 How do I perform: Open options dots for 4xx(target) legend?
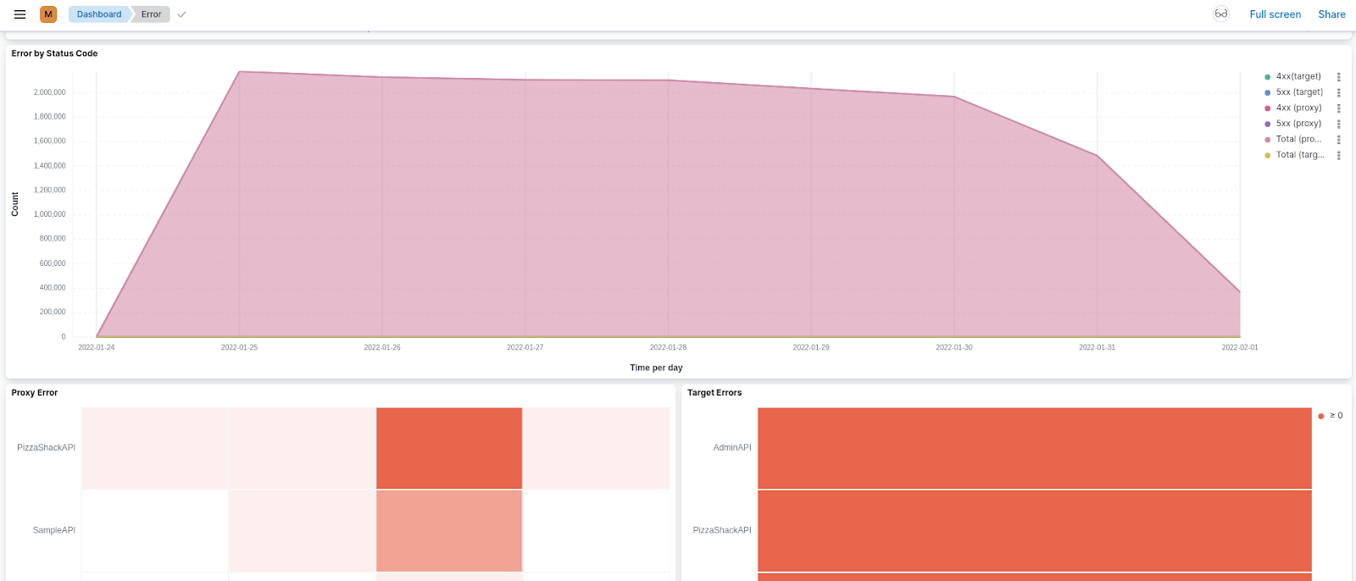[x=1338, y=77]
